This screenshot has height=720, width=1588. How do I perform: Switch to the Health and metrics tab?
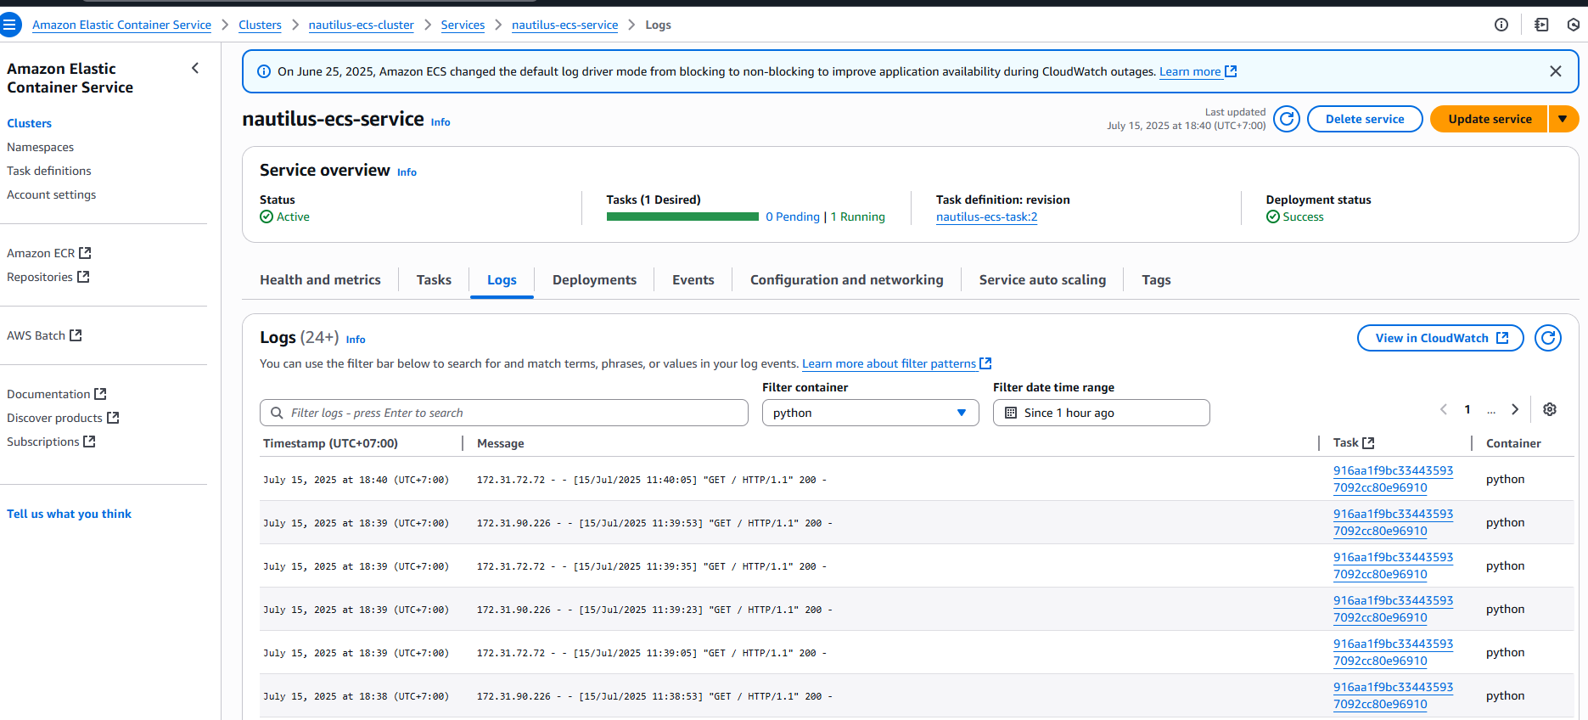click(320, 280)
